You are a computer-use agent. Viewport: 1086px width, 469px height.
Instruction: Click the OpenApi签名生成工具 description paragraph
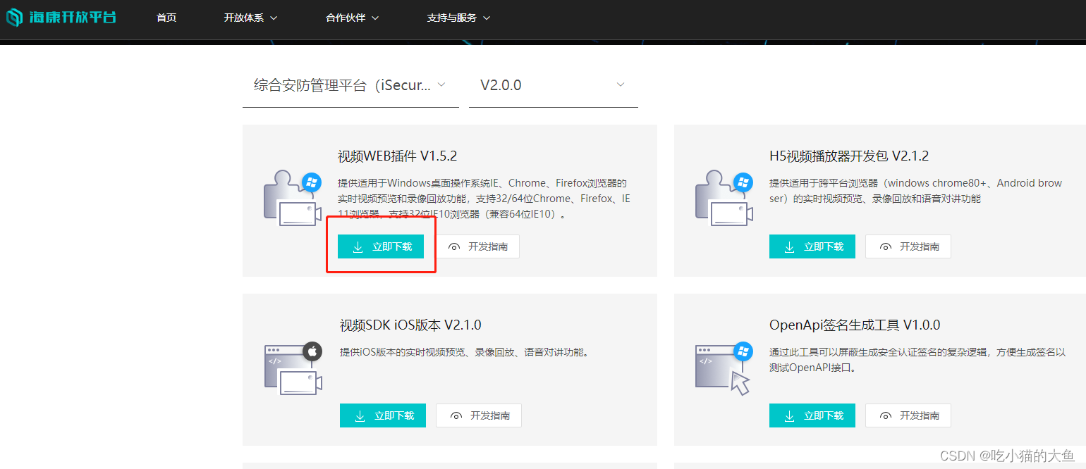917,360
